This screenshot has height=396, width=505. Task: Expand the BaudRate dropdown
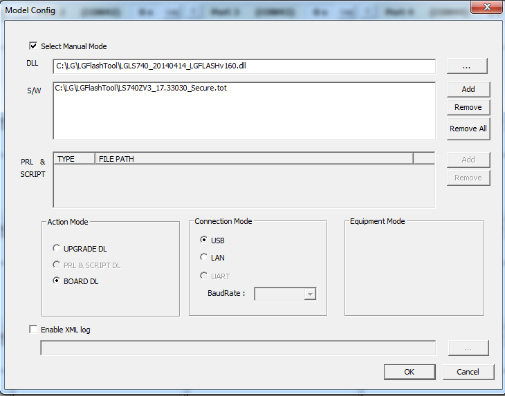(310, 294)
